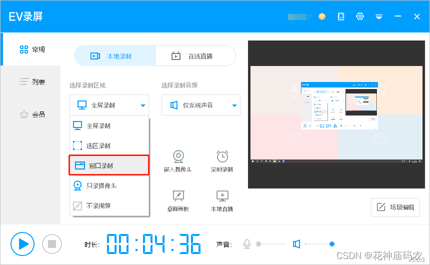Screen dimensions: 430x265
Task: Choose 不录视频 from the dropdown list
Action: coord(109,205)
